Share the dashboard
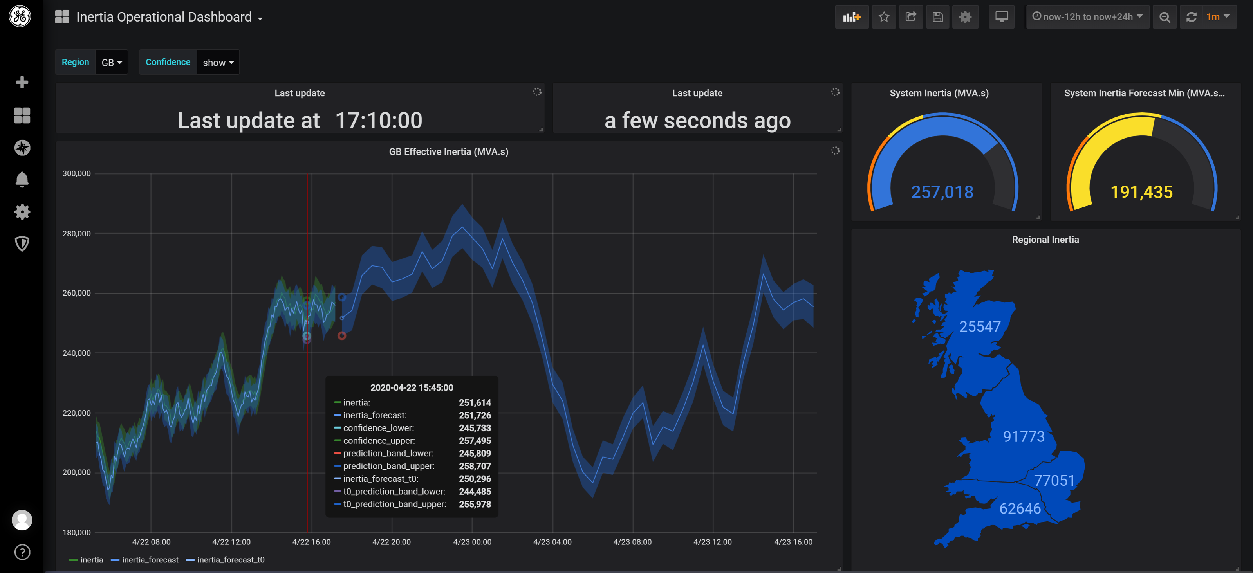The width and height of the screenshot is (1253, 573). click(911, 16)
